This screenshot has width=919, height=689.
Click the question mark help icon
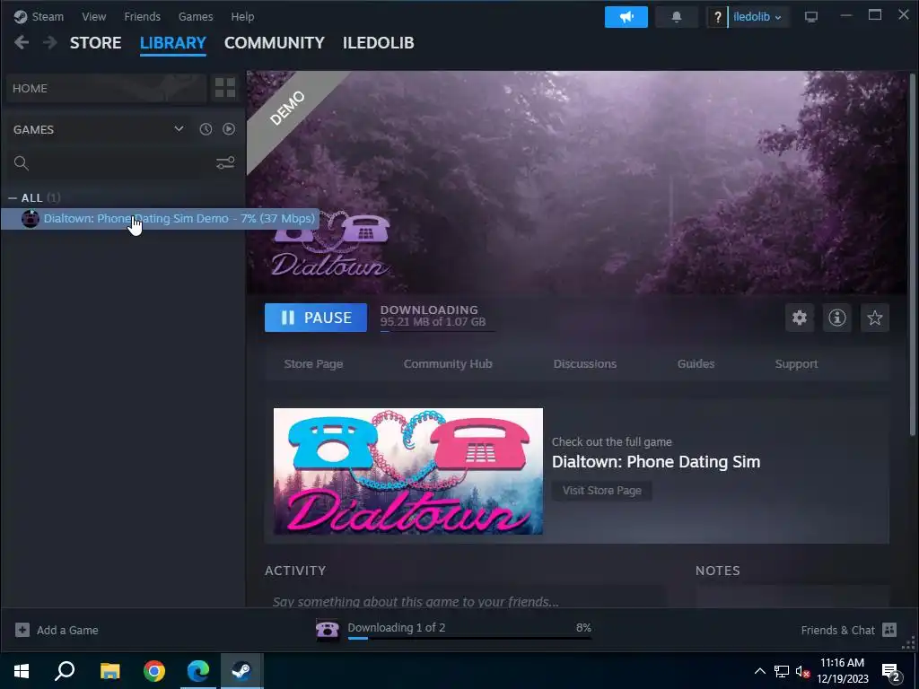coord(717,17)
